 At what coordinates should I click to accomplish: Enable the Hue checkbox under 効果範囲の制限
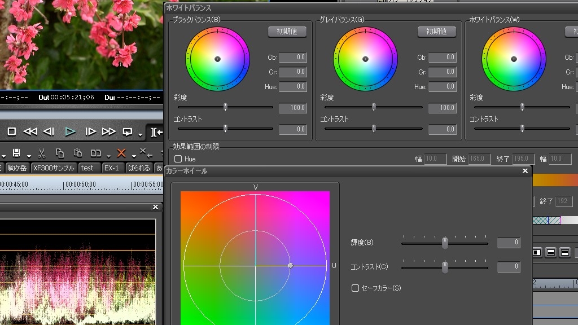coord(178,159)
